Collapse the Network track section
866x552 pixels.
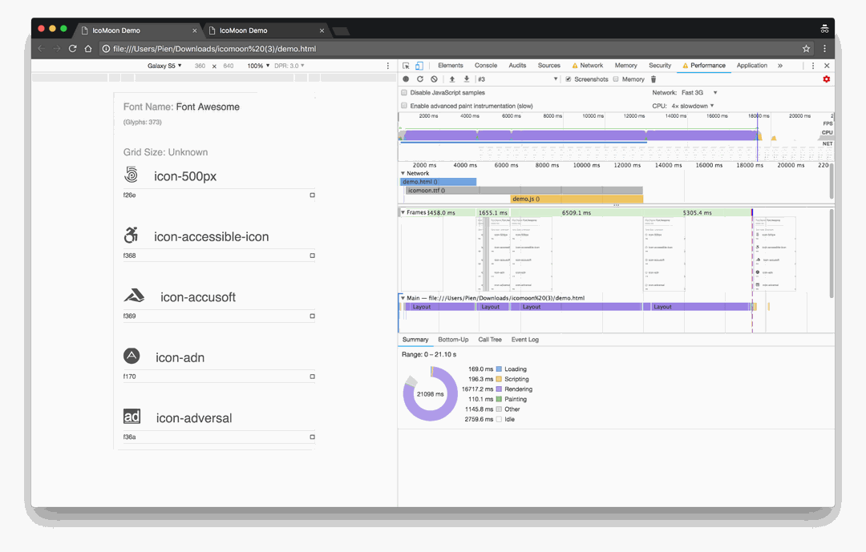click(x=403, y=173)
